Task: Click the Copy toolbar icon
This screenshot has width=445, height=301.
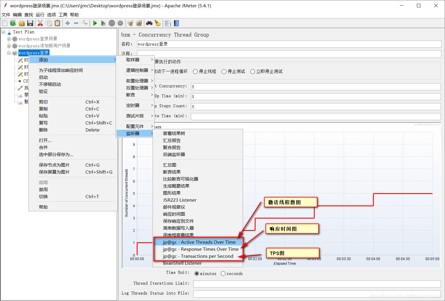Action: (x=49, y=23)
